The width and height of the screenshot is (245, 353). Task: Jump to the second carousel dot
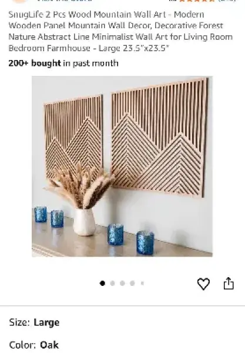(x=112, y=283)
